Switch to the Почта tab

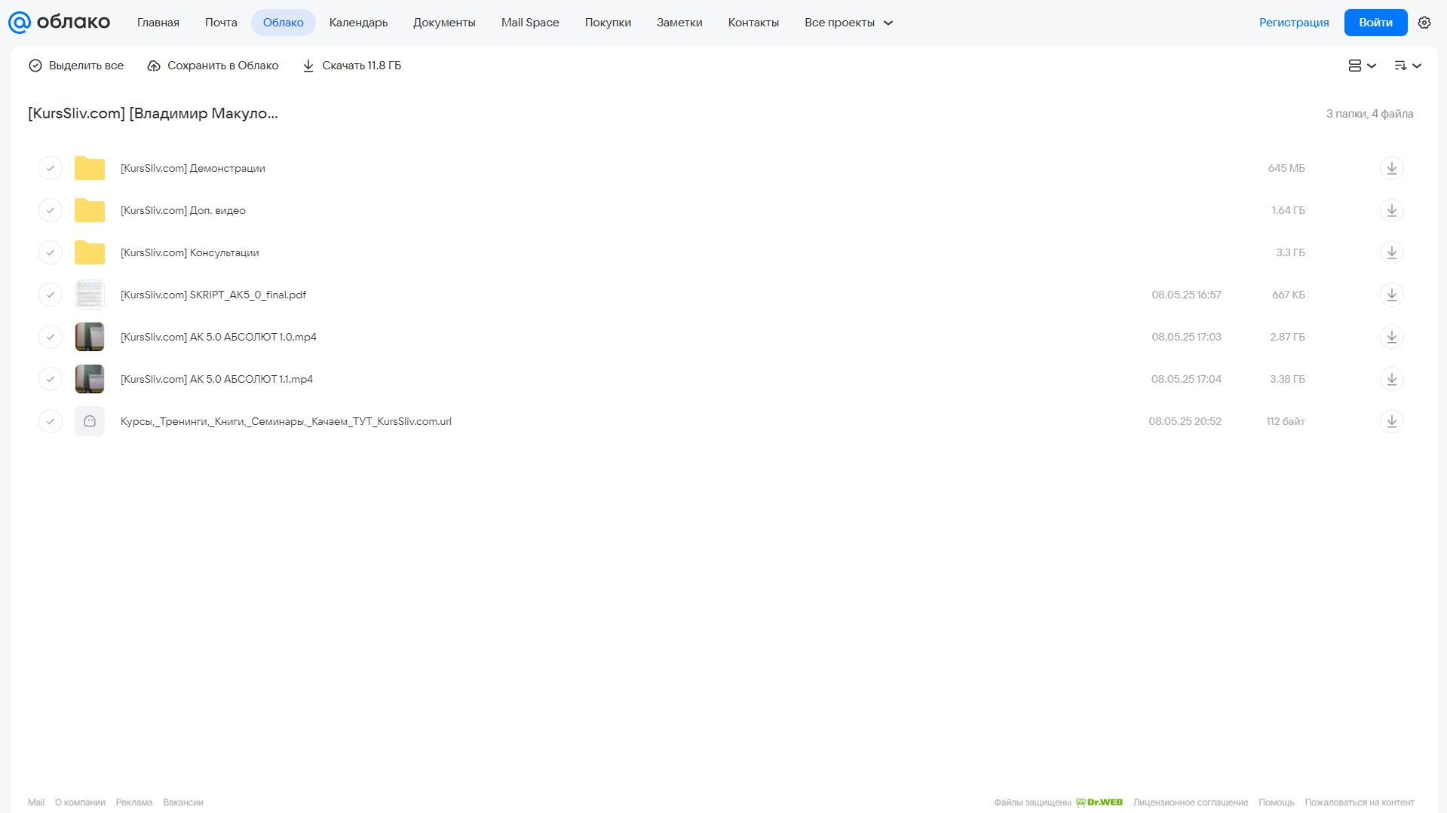[x=221, y=23]
